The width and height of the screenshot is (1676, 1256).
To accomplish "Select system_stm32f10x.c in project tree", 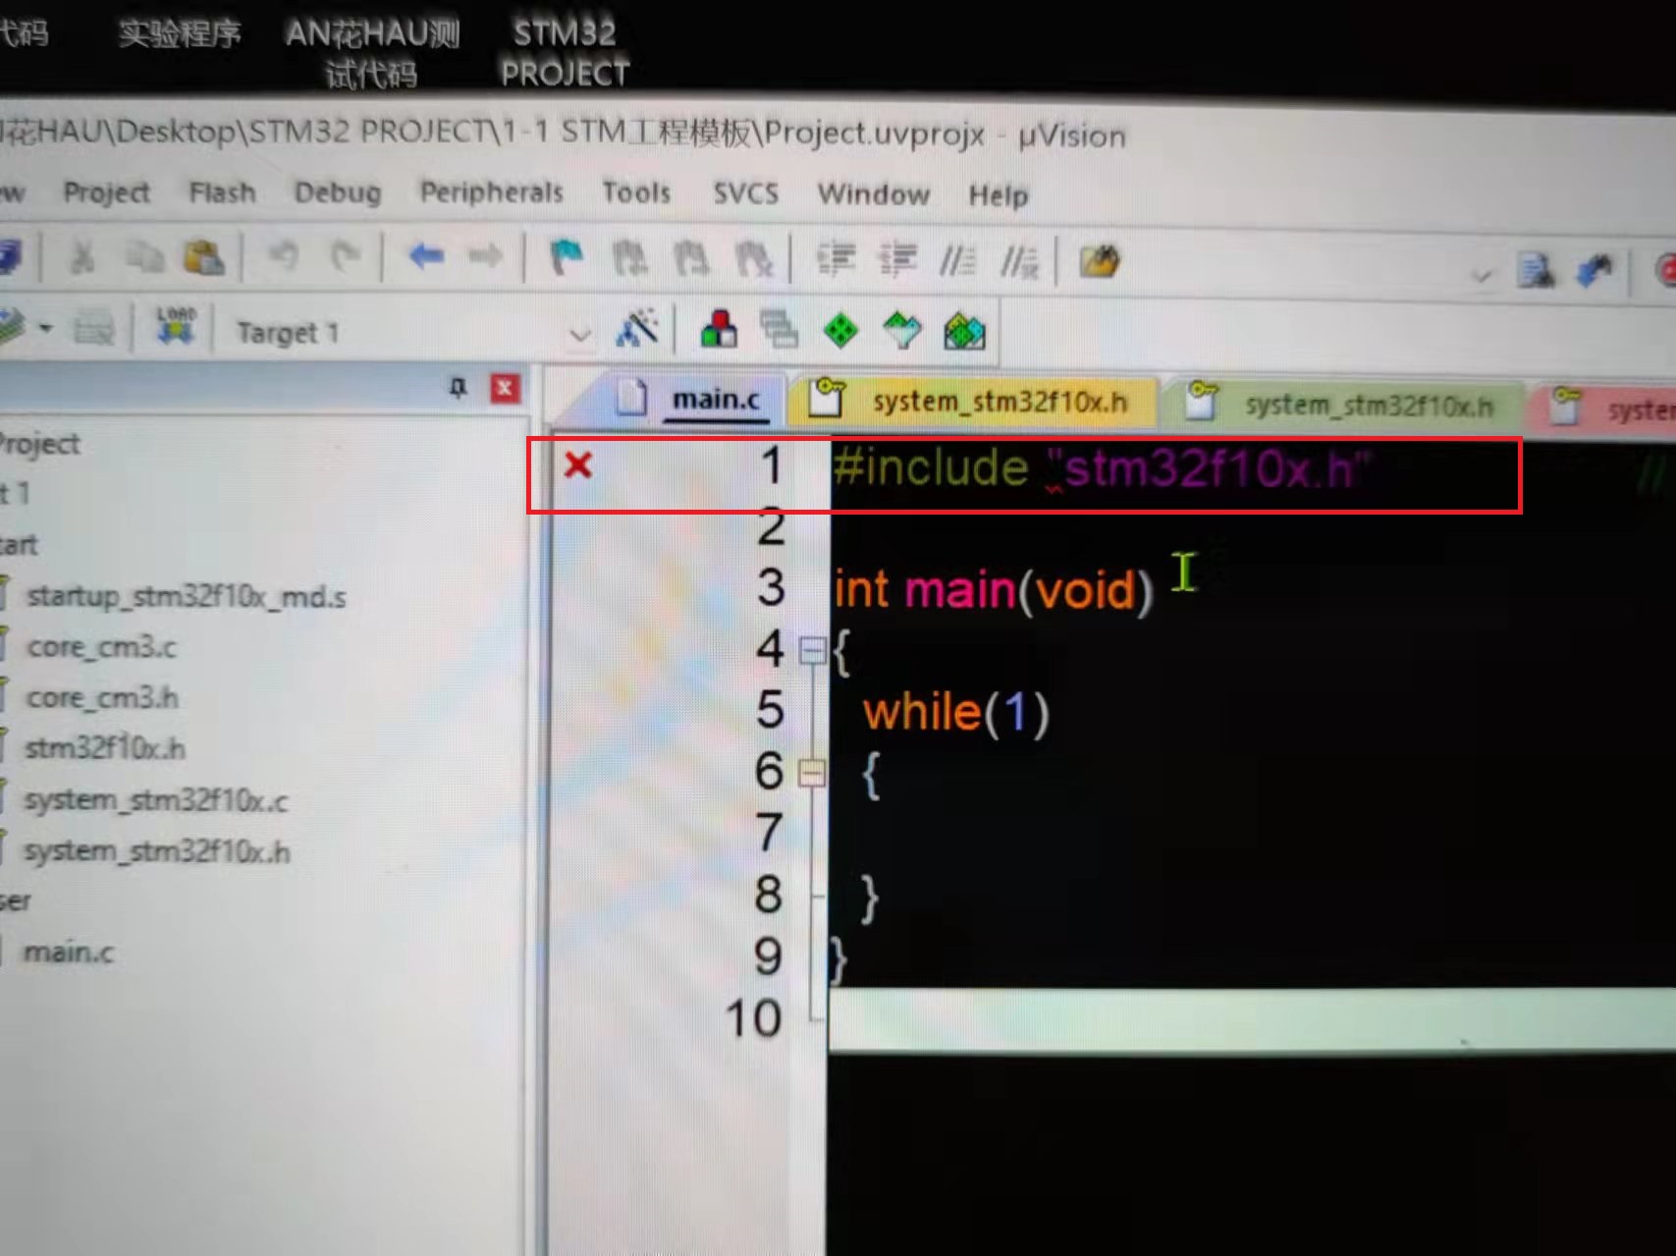I will point(156,800).
